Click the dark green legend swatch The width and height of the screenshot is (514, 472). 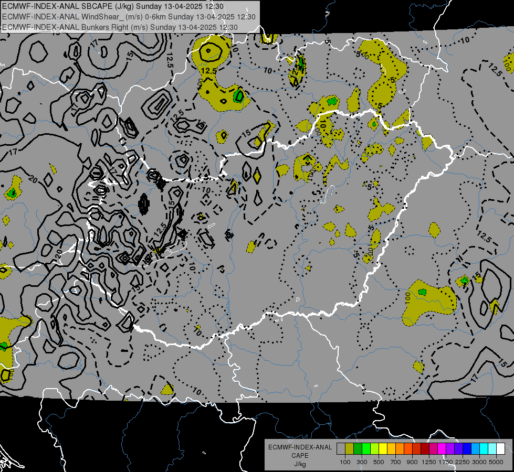coord(358,449)
